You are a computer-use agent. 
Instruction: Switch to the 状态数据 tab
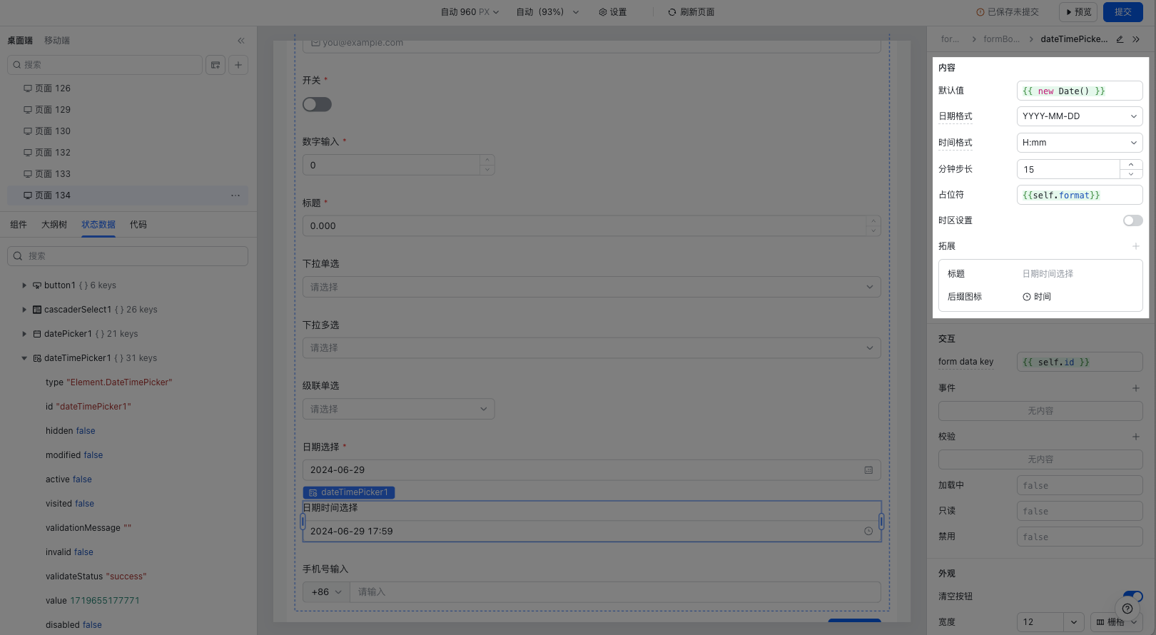[x=98, y=225]
